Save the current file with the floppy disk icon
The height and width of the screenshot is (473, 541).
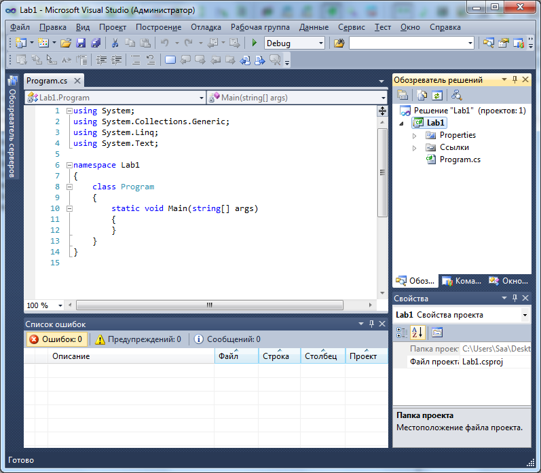click(81, 43)
